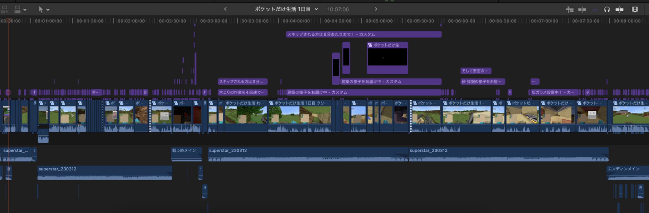This screenshot has height=213, width=649.
Task: Select title 木こりの作業を4倍速で…
Action: coord(243,92)
